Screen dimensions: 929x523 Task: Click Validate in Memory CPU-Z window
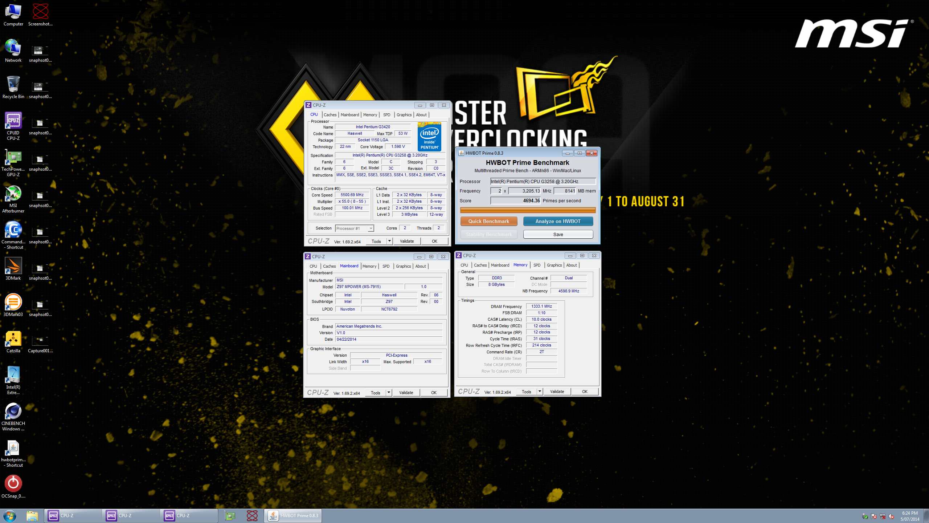[x=557, y=392]
